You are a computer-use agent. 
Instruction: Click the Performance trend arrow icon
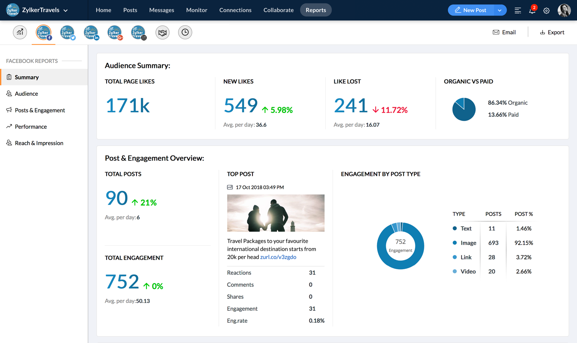pyautogui.click(x=9, y=126)
